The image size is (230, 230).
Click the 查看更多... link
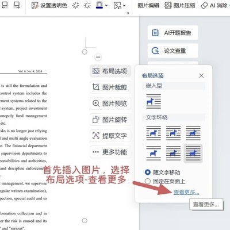(186, 192)
